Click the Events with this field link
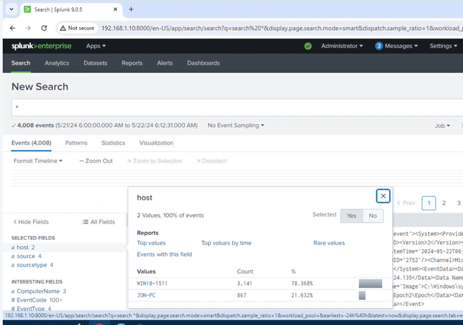The height and width of the screenshot is (325, 463). pyautogui.click(x=165, y=255)
